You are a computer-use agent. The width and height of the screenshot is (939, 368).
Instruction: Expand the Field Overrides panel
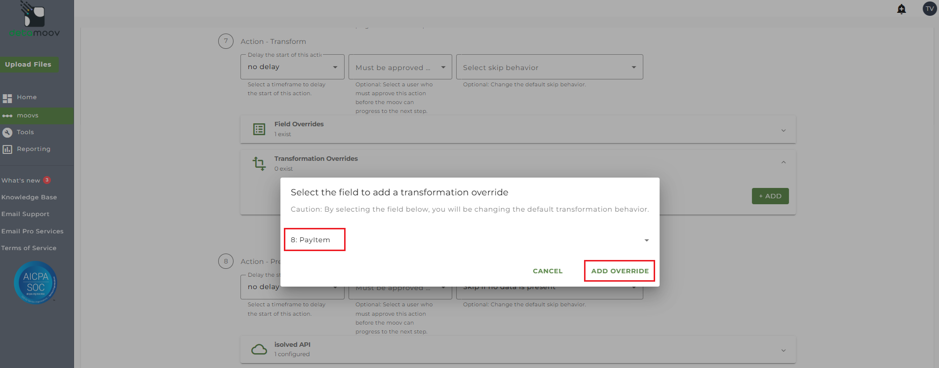tap(783, 130)
